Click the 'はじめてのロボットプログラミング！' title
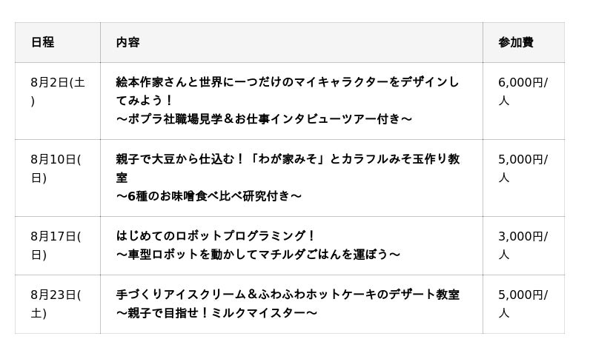Viewport: 593px width, 356px height. 216,236
